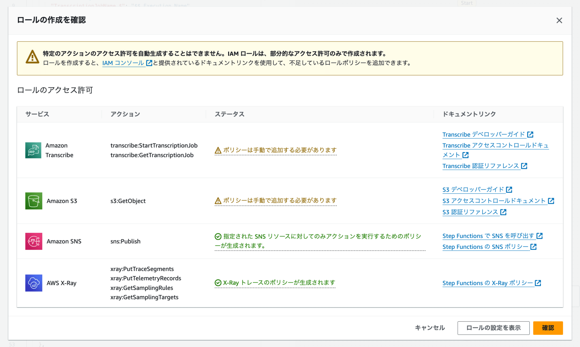Open S3 アクセスコントロールドキュメント link
The height and width of the screenshot is (347, 580).
[x=494, y=201]
